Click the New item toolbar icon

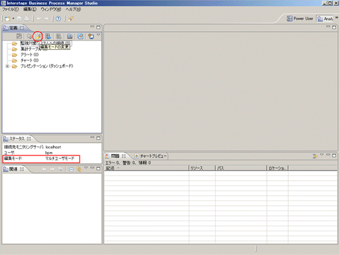[7, 19]
